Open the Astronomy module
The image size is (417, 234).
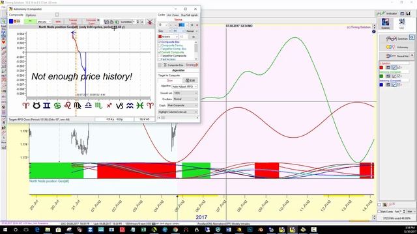point(397,47)
